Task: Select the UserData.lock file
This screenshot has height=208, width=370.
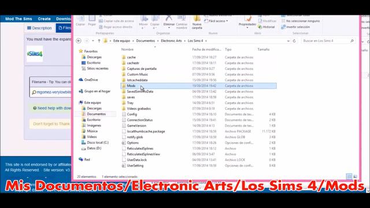Action: coord(136,159)
